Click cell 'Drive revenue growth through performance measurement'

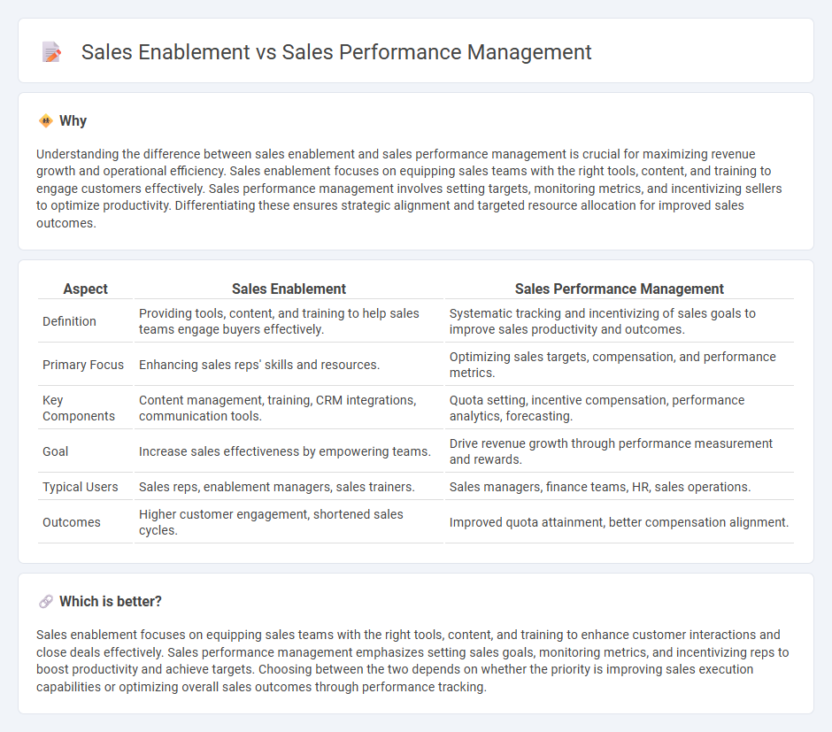click(x=620, y=451)
